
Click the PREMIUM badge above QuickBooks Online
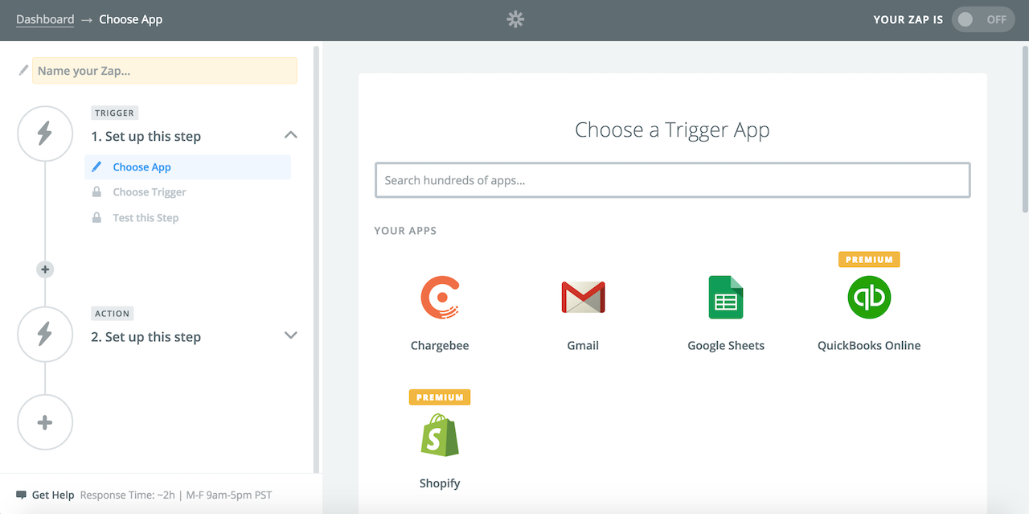tap(869, 259)
